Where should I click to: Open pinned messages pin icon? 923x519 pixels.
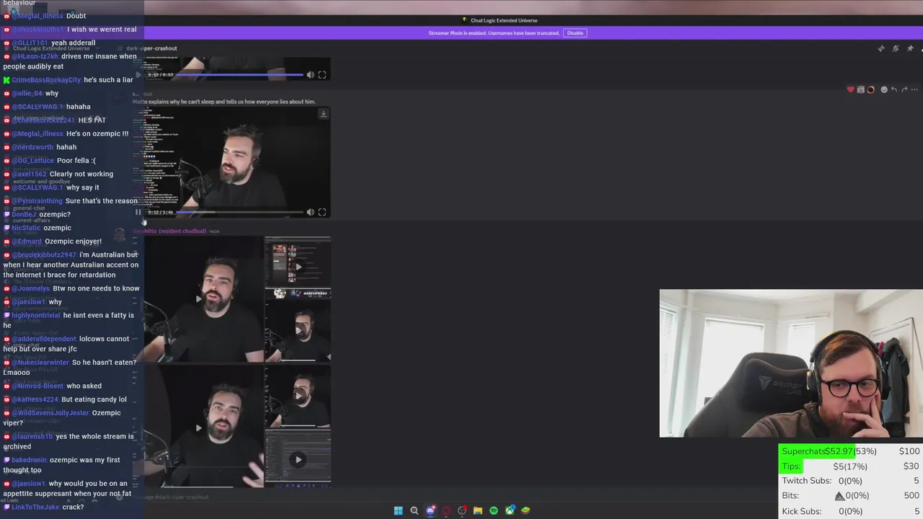(910, 48)
